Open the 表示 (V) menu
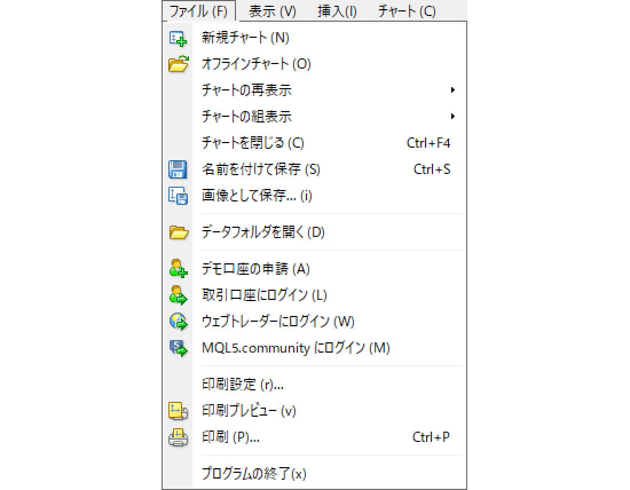This screenshot has width=630, height=490. tap(272, 11)
